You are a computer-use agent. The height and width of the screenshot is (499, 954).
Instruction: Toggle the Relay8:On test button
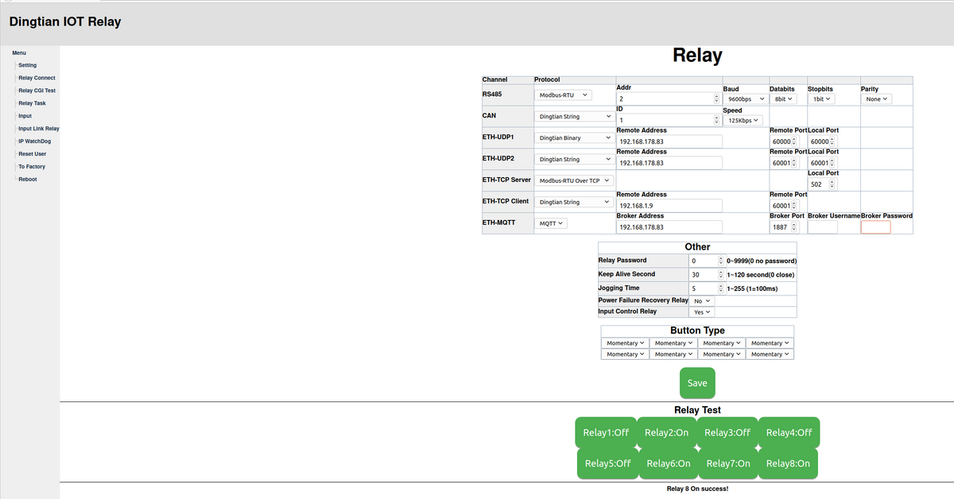[788, 463]
